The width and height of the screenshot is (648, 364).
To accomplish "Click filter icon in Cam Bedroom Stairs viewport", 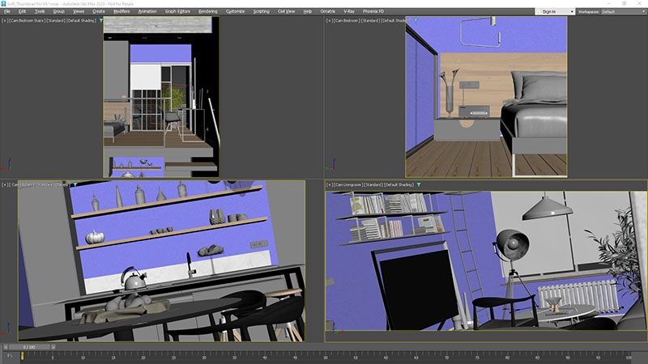I will [100, 21].
